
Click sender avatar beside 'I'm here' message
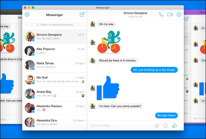pos(92,106)
